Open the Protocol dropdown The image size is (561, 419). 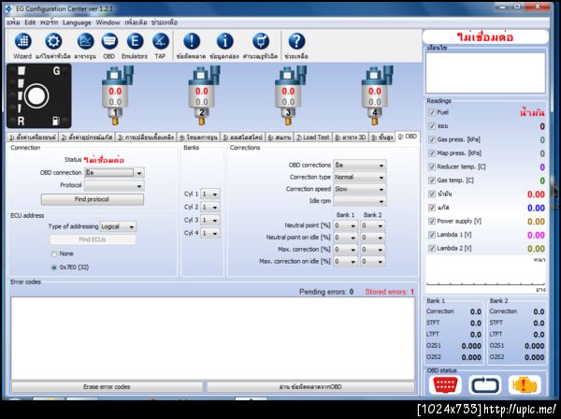(x=114, y=186)
